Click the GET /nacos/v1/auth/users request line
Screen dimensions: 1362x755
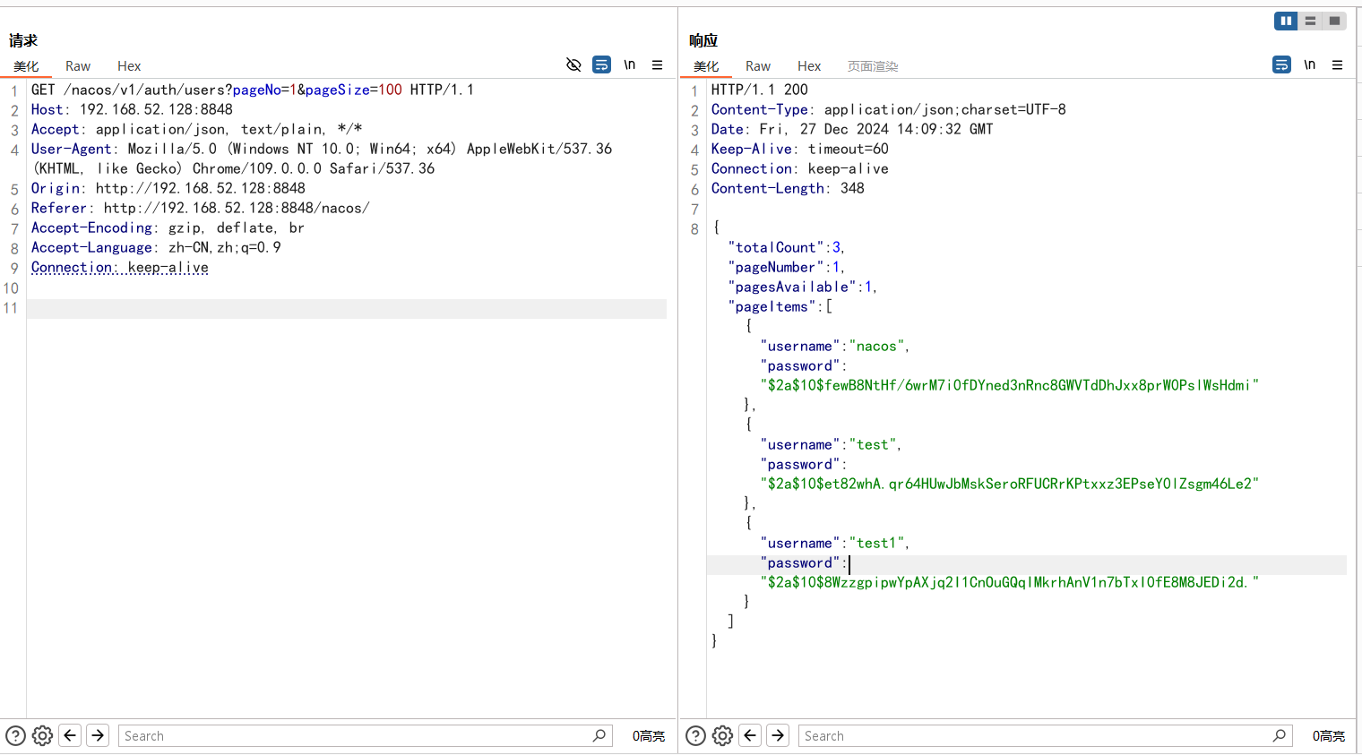(253, 90)
